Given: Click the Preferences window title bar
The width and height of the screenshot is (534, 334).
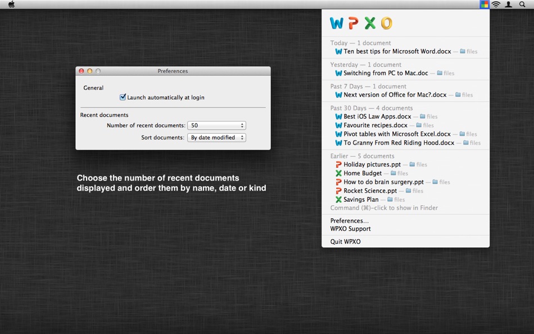Looking at the screenshot, I should point(173,71).
